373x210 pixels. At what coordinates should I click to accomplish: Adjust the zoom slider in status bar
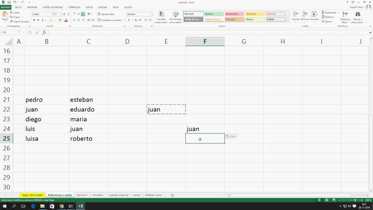(x=355, y=200)
